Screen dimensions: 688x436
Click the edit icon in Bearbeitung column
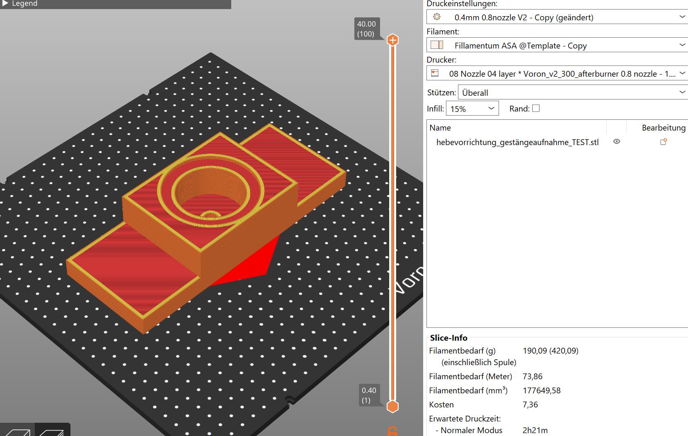(x=663, y=142)
